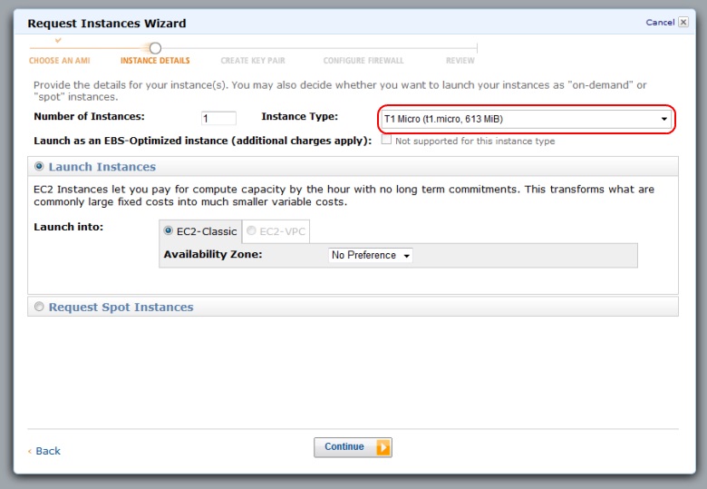Click the checkmark icon above Choose an AMI
Screen dimensions: 707x489
click(58, 40)
